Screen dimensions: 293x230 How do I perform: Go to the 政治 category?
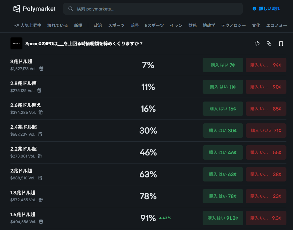click(x=98, y=25)
